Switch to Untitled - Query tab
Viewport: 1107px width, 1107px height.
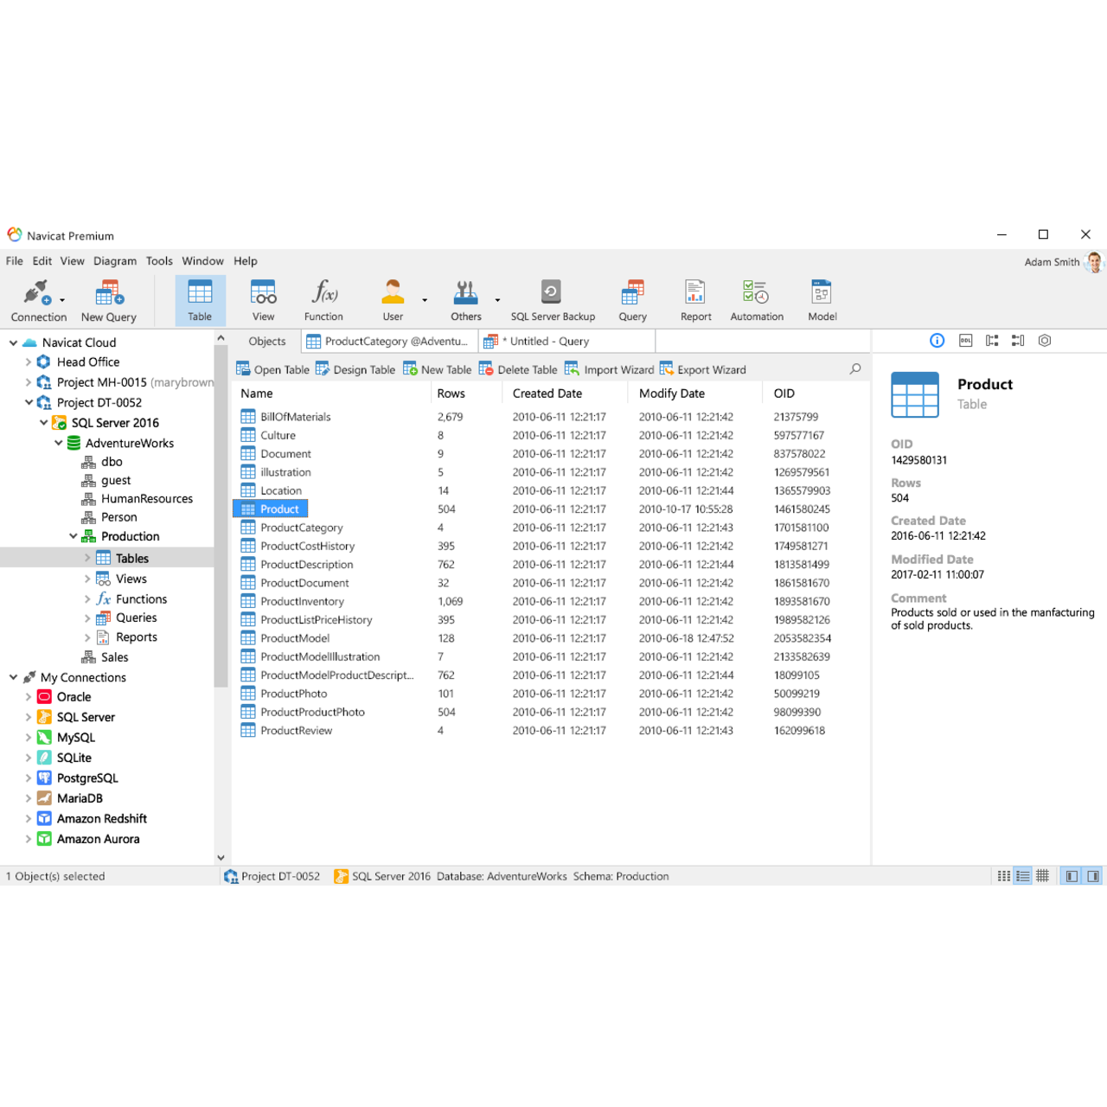tap(566, 342)
